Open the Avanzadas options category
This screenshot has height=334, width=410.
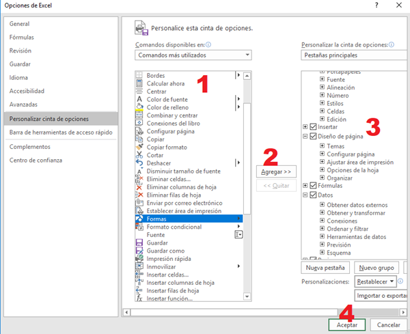61,105
